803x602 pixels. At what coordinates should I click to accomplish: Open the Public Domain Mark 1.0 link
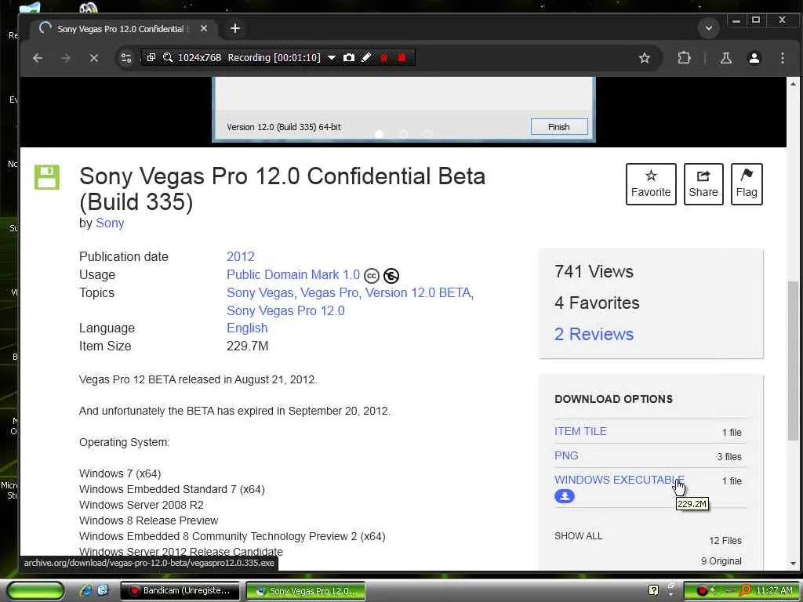(293, 275)
